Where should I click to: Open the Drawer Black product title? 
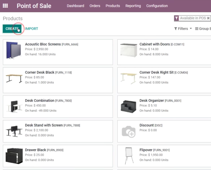(x=36, y=150)
